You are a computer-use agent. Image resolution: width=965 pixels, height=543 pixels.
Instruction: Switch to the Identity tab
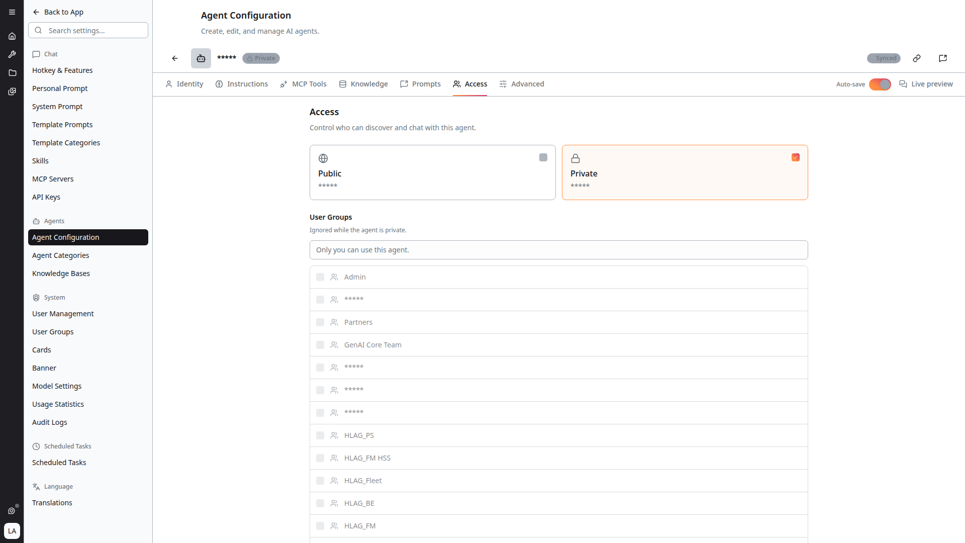(184, 84)
